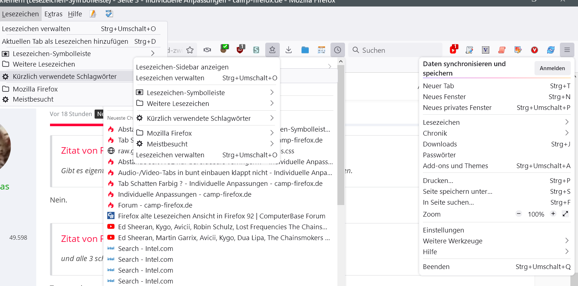Open the Downloads arrow icon in toolbar
The height and width of the screenshot is (286, 578).
pos(288,50)
